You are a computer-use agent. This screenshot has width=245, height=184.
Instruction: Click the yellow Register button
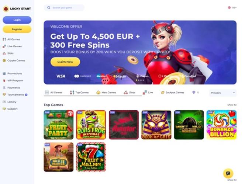point(17,29)
